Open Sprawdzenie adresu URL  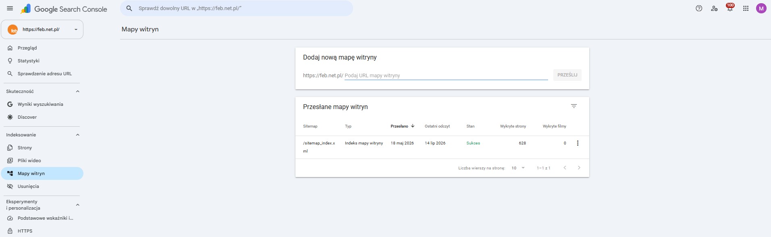coord(42,74)
